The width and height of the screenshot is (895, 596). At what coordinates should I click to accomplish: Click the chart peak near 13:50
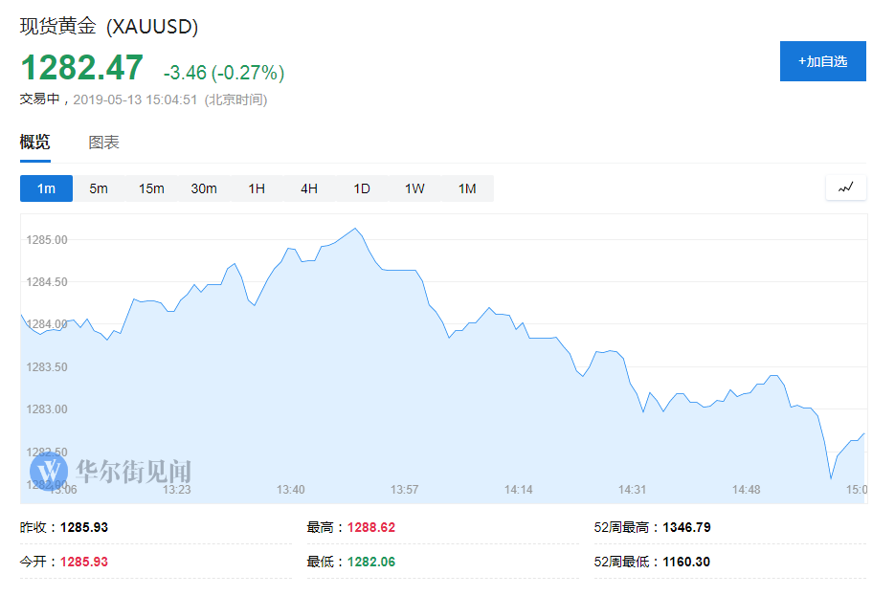(355, 229)
